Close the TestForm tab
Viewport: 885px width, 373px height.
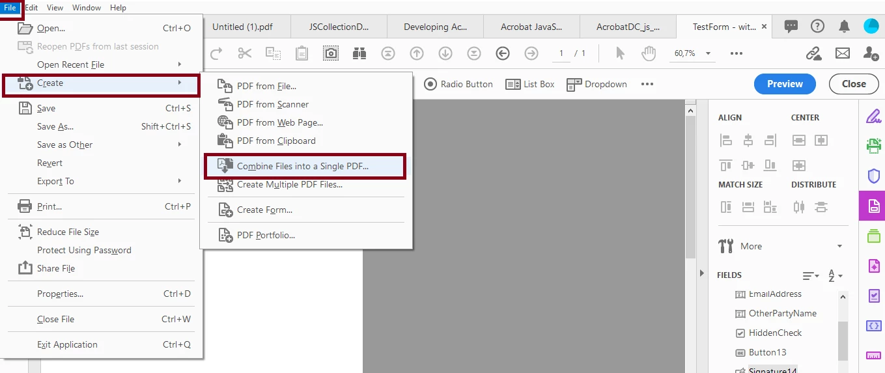pyautogui.click(x=765, y=27)
